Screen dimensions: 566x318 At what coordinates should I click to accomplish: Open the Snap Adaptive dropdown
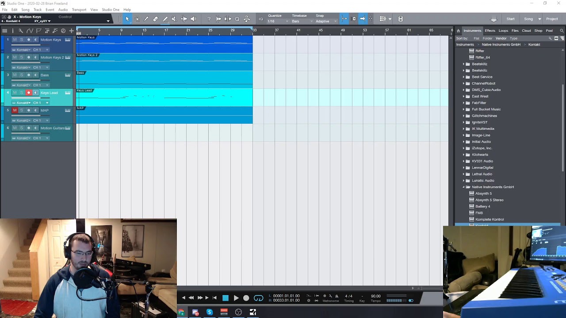[326, 21]
